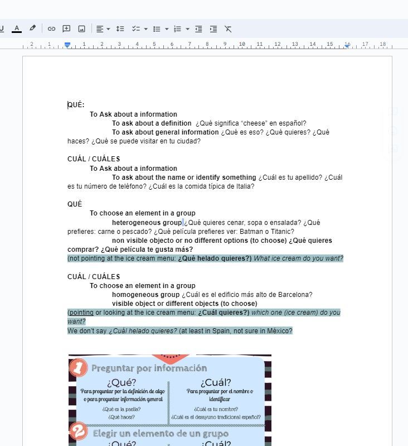Click 'Elegir un elemento de un grupo' in image
The image size is (408, 446).
tap(161, 434)
